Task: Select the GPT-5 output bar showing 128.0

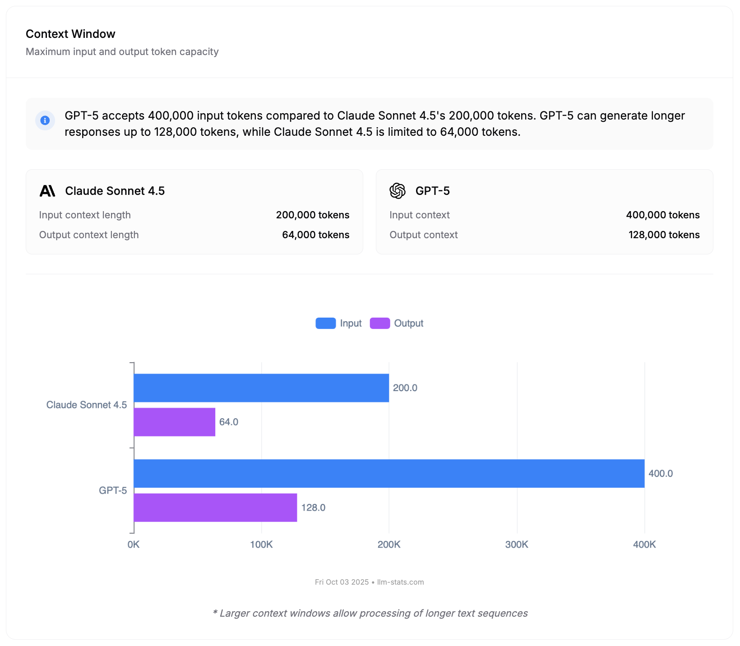Action: point(214,507)
